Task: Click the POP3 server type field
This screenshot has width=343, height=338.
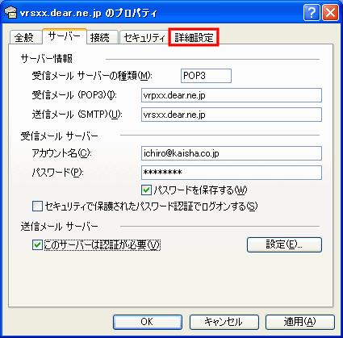Action: 206,76
